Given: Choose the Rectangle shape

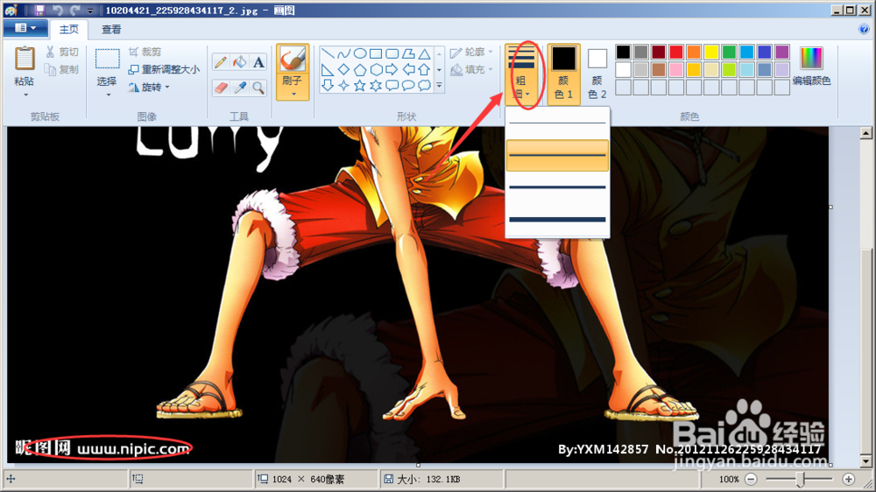Looking at the screenshot, I should 376,53.
